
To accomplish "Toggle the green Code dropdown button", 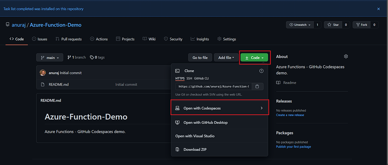I will coord(255,58).
